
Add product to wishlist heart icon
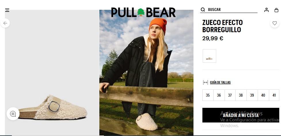click(275, 23)
